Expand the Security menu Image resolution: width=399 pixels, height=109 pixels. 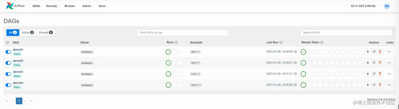click(x=52, y=6)
